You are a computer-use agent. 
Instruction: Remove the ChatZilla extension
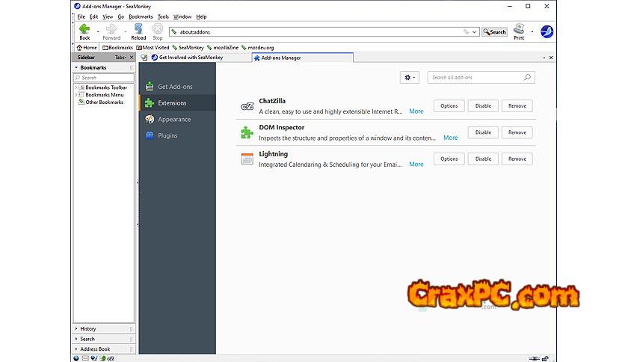(517, 106)
